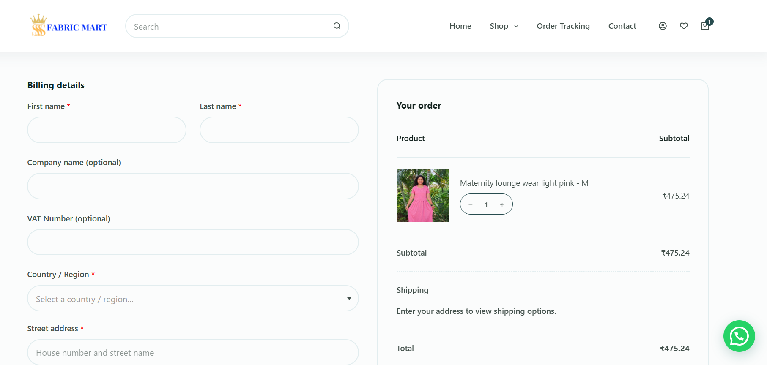Open the Order Tracking page
This screenshot has width=767, height=365.
click(x=563, y=26)
